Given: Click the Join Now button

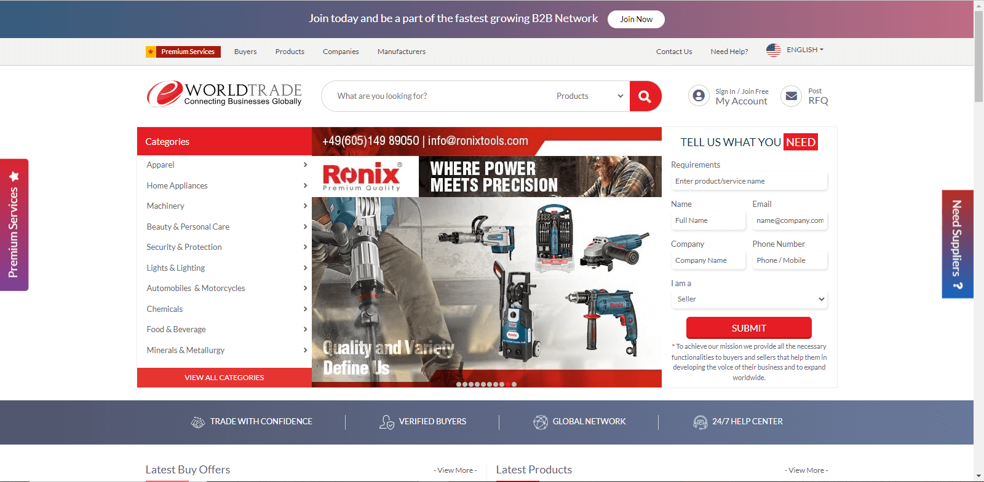Looking at the screenshot, I should point(636,19).
